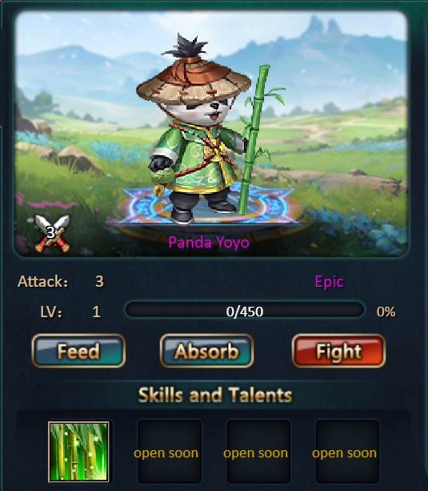This screenshot has width=428, height=491.
Task: Click the first open soon skill slot
Action: [x=170, y=452]
